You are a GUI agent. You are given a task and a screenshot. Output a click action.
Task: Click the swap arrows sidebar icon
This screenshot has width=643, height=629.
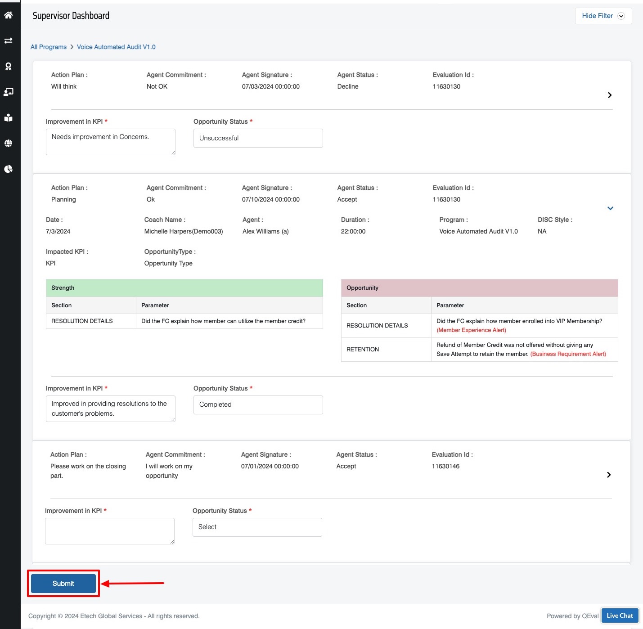(8, 41)
